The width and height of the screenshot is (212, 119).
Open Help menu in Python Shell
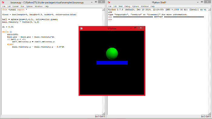pyautogui.click(x=153, y=6)
